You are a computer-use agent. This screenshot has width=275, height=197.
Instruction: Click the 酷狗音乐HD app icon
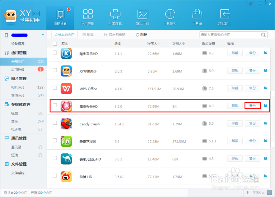pyautogui.click(x=66, y=53)
